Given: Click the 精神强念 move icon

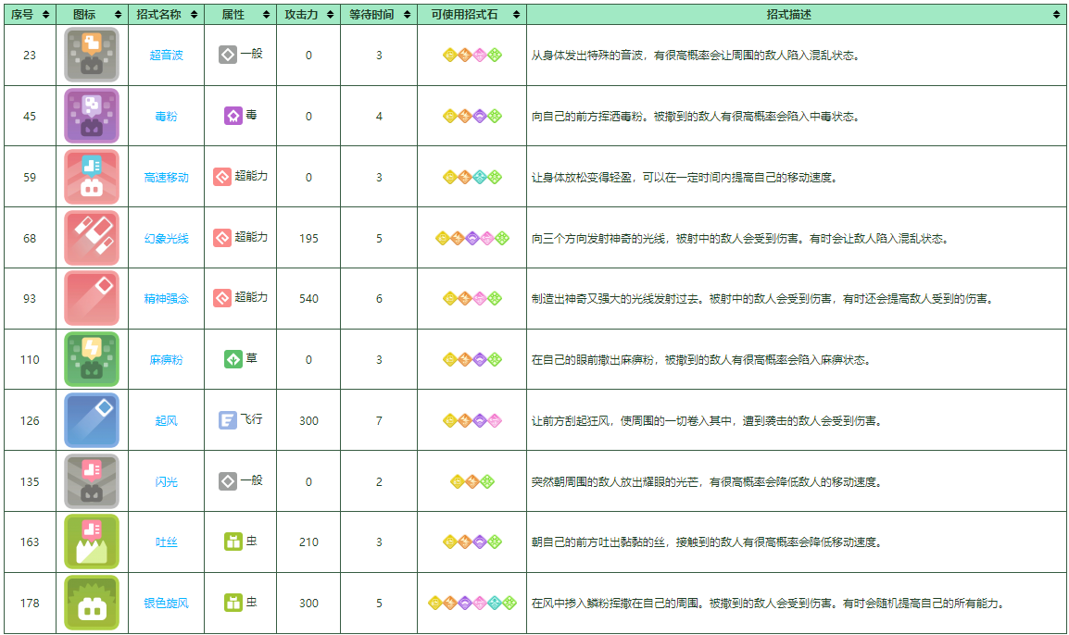Looking at the screenshot, I should click(92, 298).
